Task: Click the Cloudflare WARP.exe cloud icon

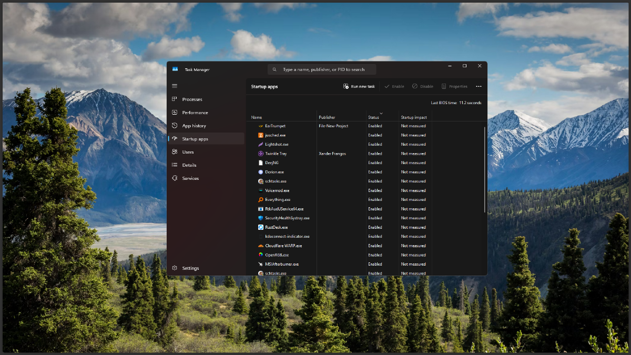Action: pos(260,246)
